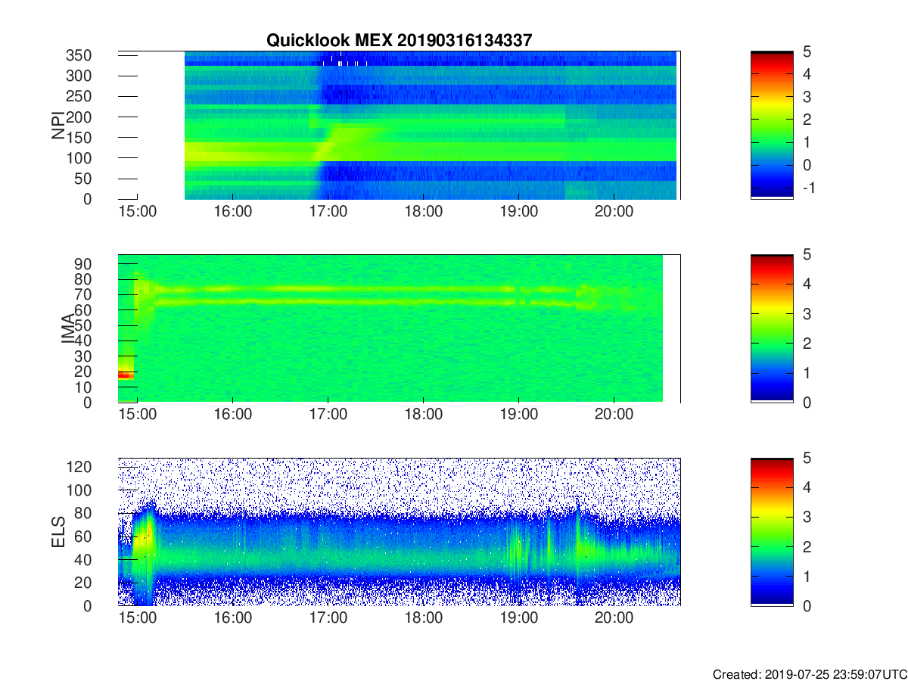Click the 18:00 label under ELS plot
This screenshot has width=908, height=681.
[x=423, y=619]
